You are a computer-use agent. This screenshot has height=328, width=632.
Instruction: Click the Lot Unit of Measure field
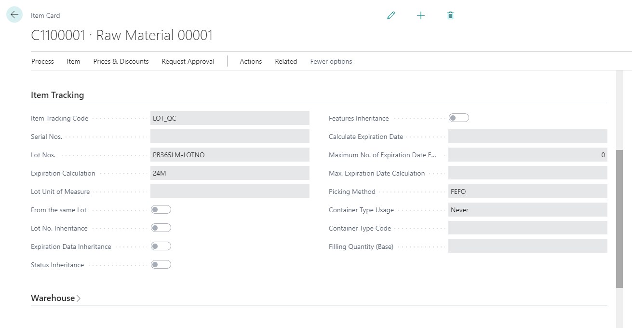(230, 191)
